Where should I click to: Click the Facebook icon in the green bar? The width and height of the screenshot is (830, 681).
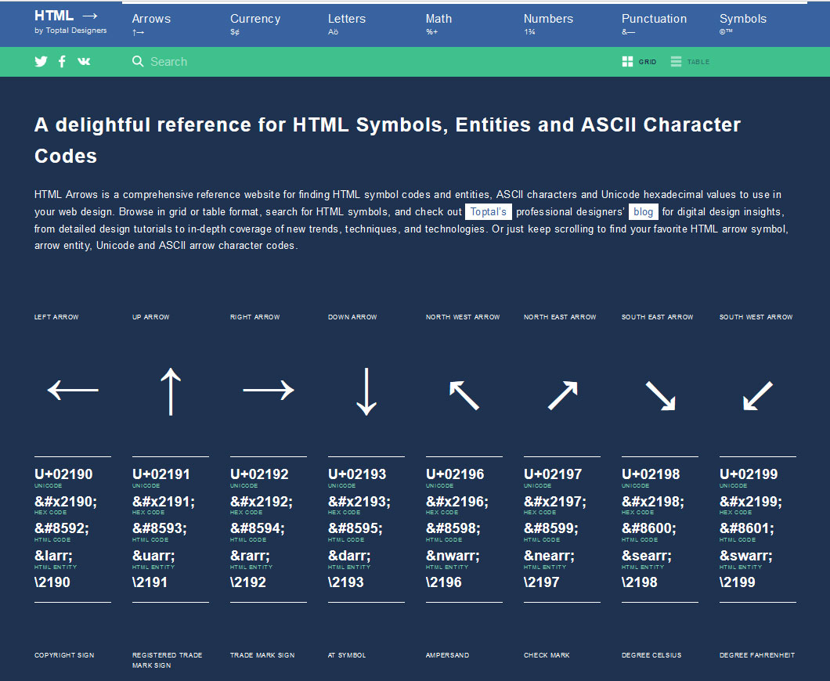(62, 61)
